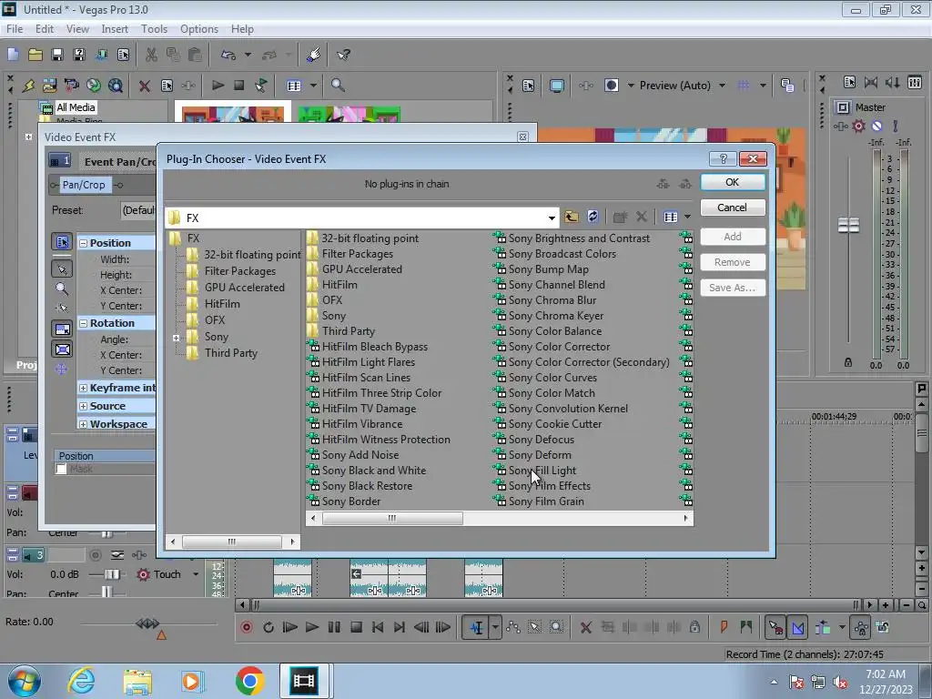Click the plug-in list horizontal scrollbar
This screenshot has width=932, height=699.
click(392, 518)
